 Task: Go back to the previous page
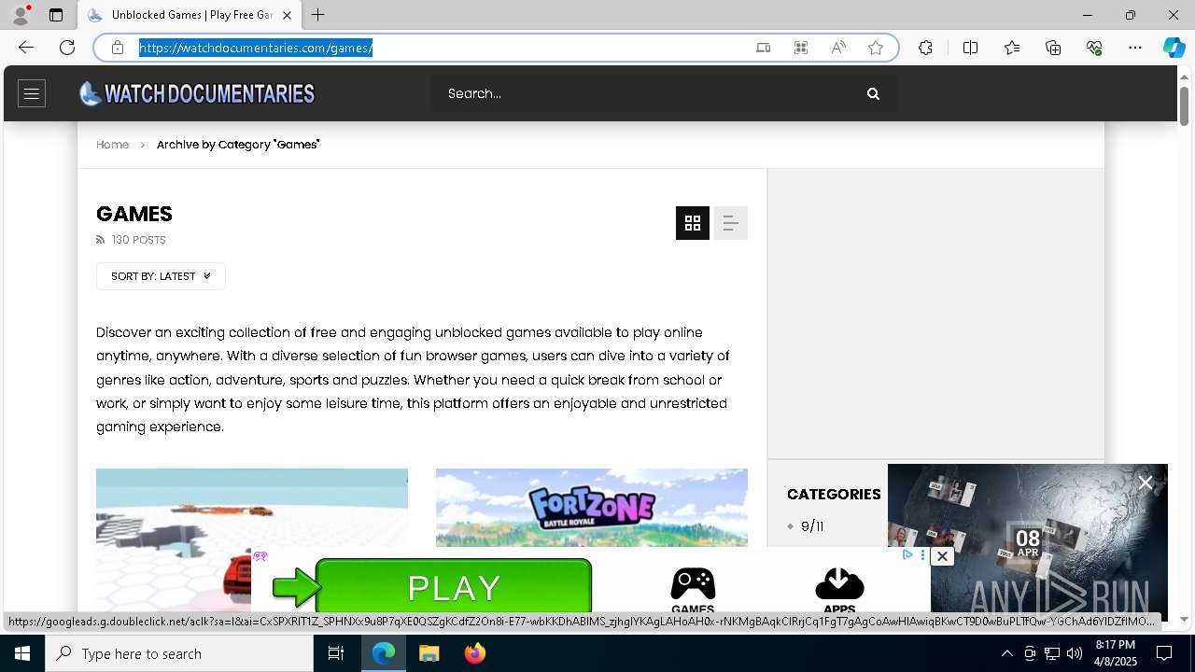coord(26,48)
